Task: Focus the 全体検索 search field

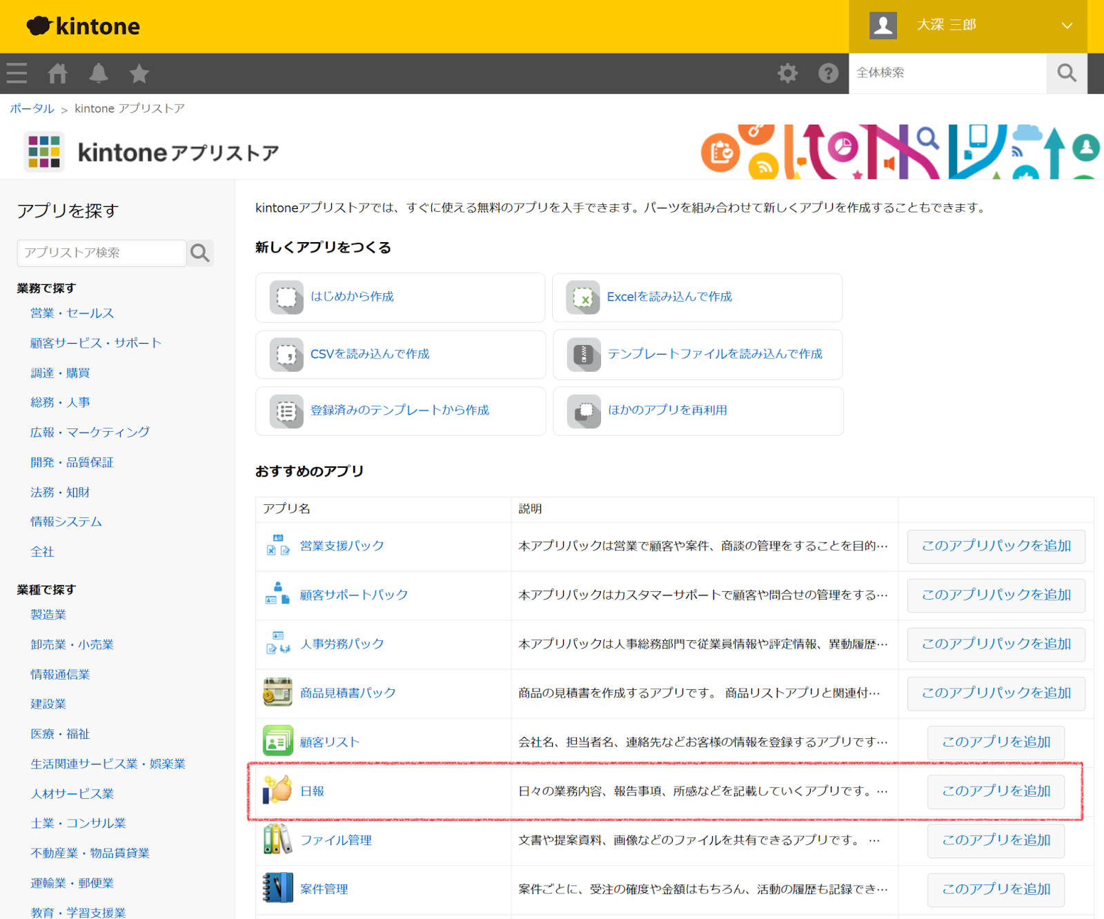Action: (948, 73)
